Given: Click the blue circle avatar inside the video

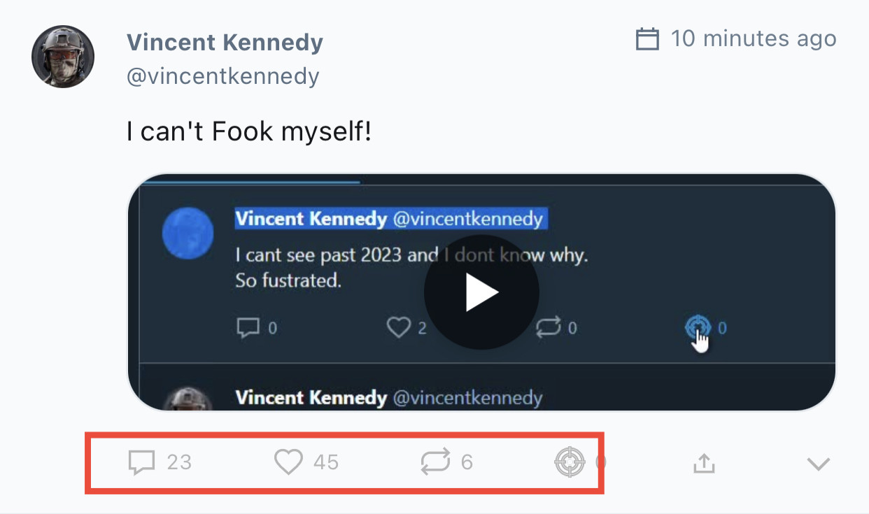Looking at the screenshot, I should click(x=188, y=232).
